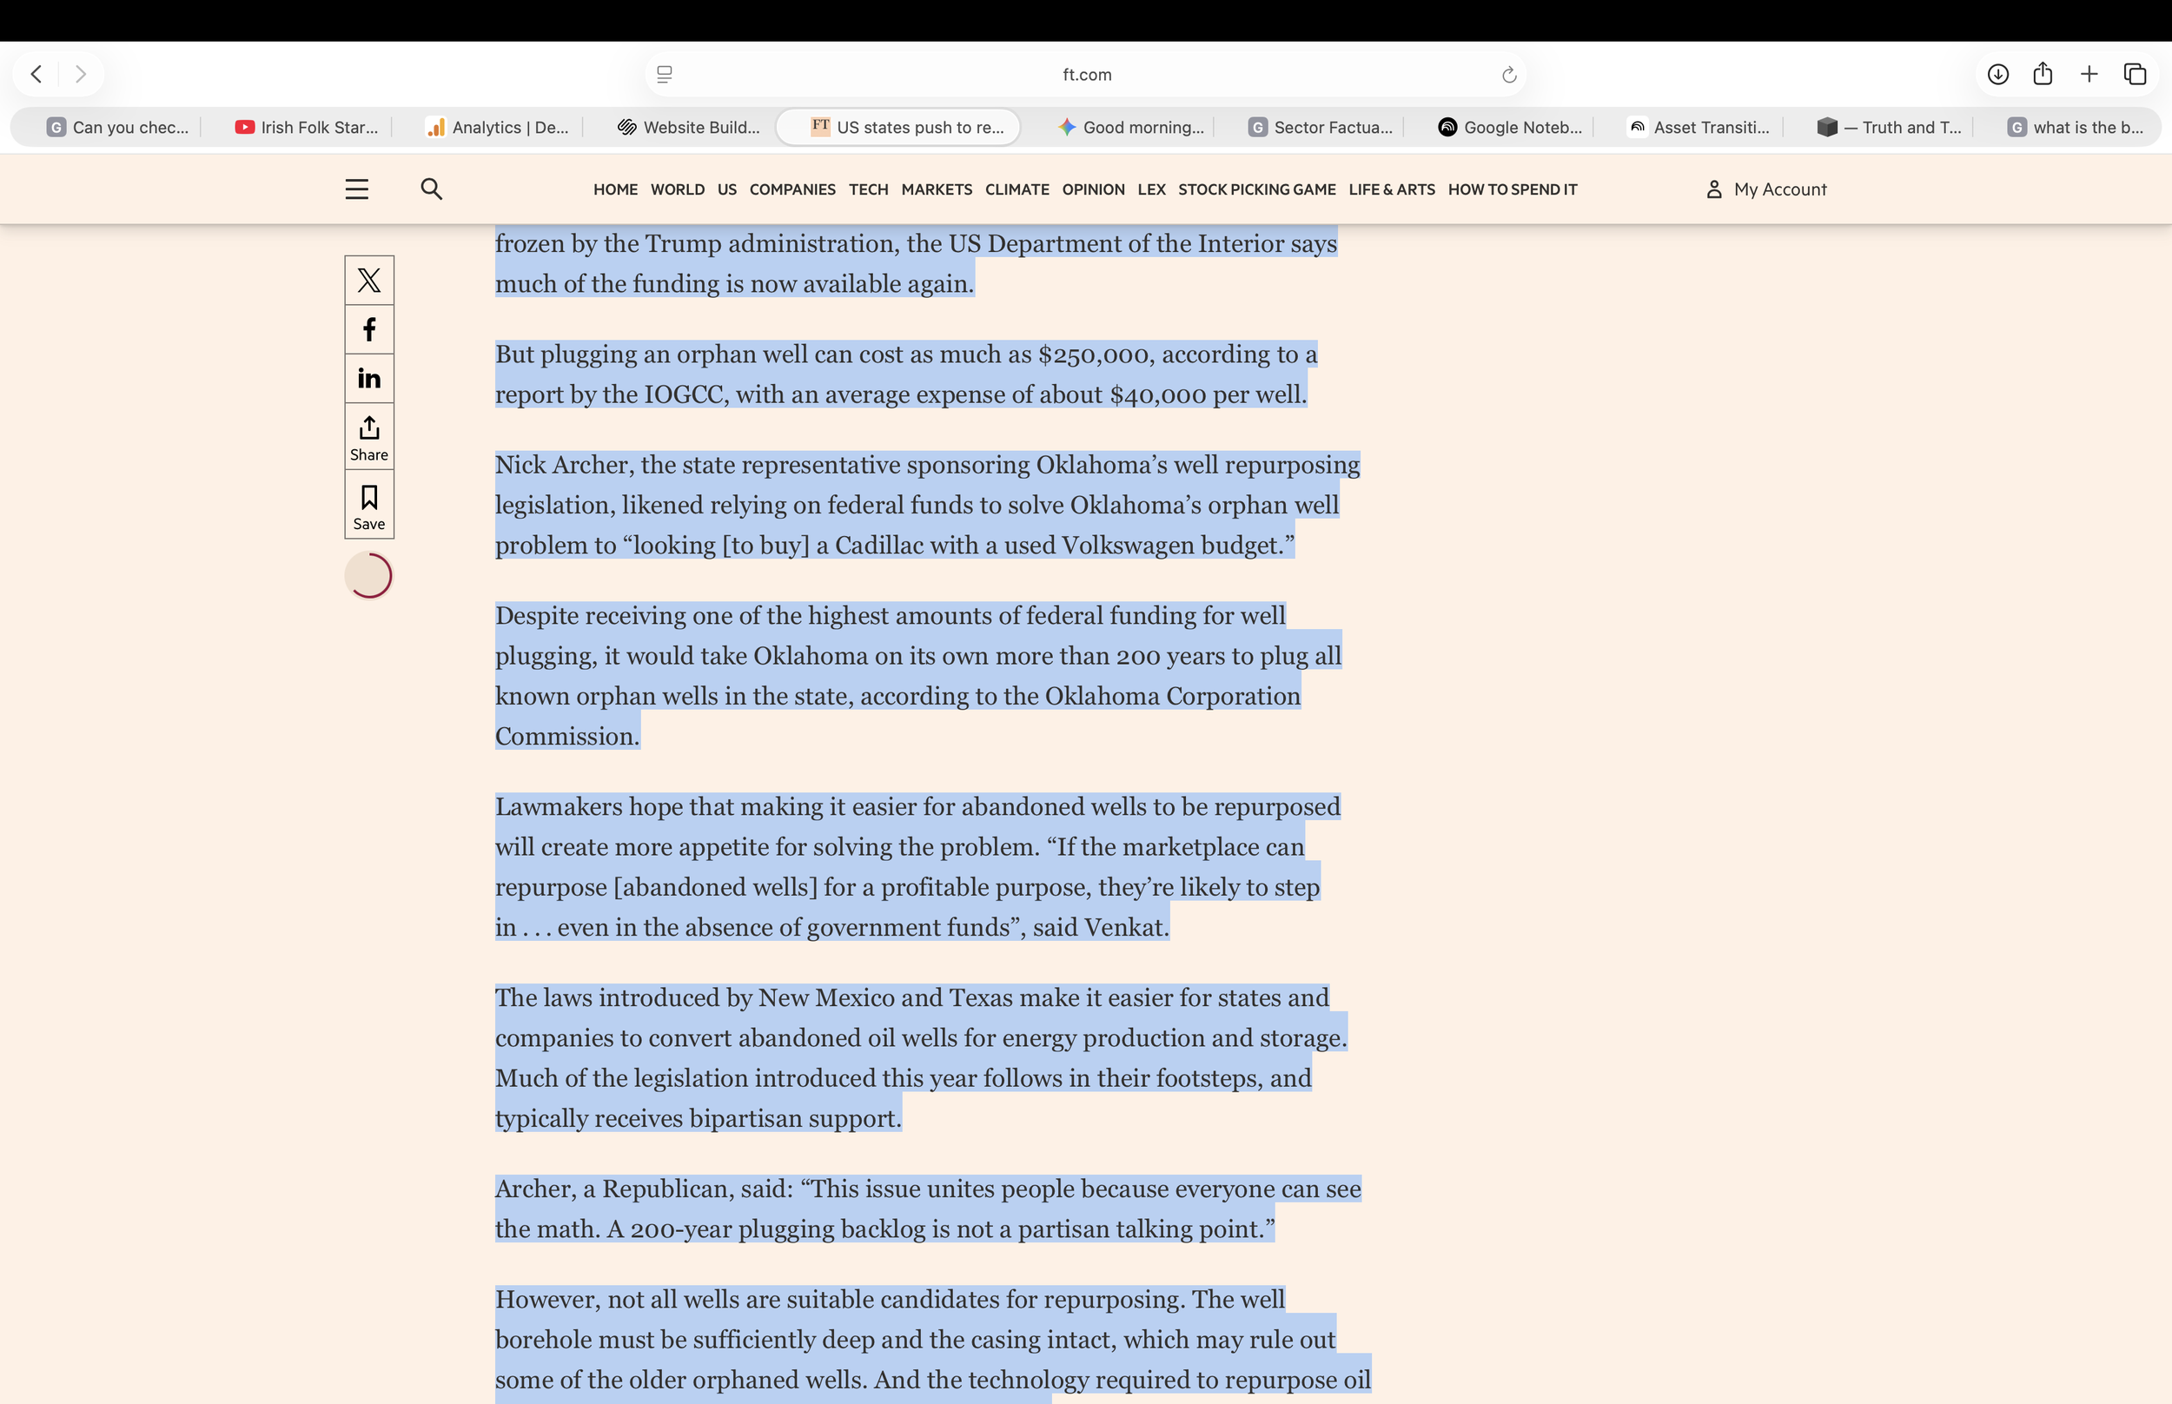Image resolution: width=2172 pixels, height=1404 pixels.
Task: Open STOCK PICKING GAME
Action: [1257, 189]
